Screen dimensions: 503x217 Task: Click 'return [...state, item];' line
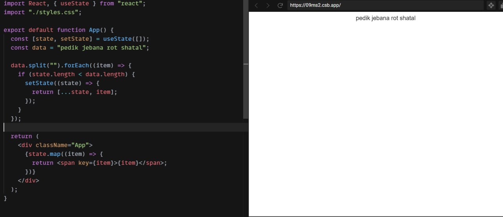coord(75,92)
